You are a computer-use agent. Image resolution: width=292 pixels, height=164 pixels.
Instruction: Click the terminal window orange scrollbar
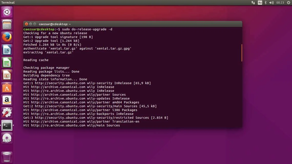pyautogui.click(x=242, y=53)
